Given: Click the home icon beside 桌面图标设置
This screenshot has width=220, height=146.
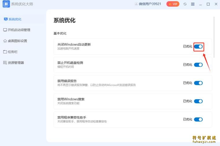Looking at the screenshot, I should 5,41.
